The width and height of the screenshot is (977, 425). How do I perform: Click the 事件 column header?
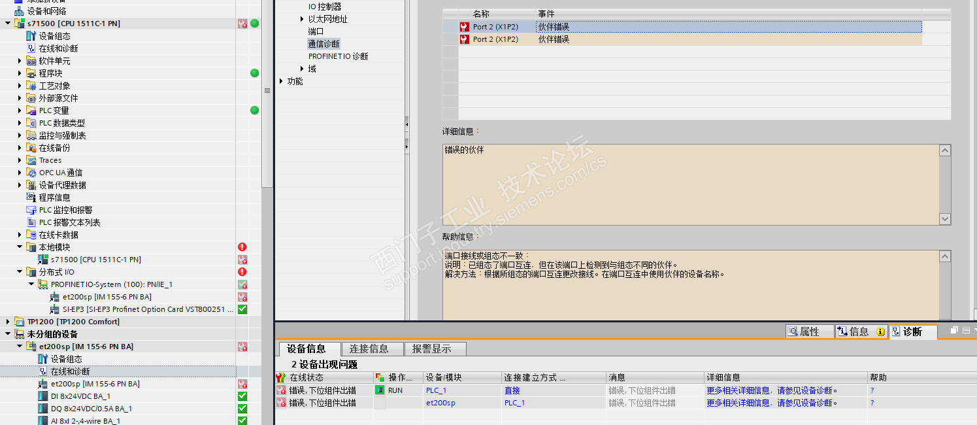546,14
